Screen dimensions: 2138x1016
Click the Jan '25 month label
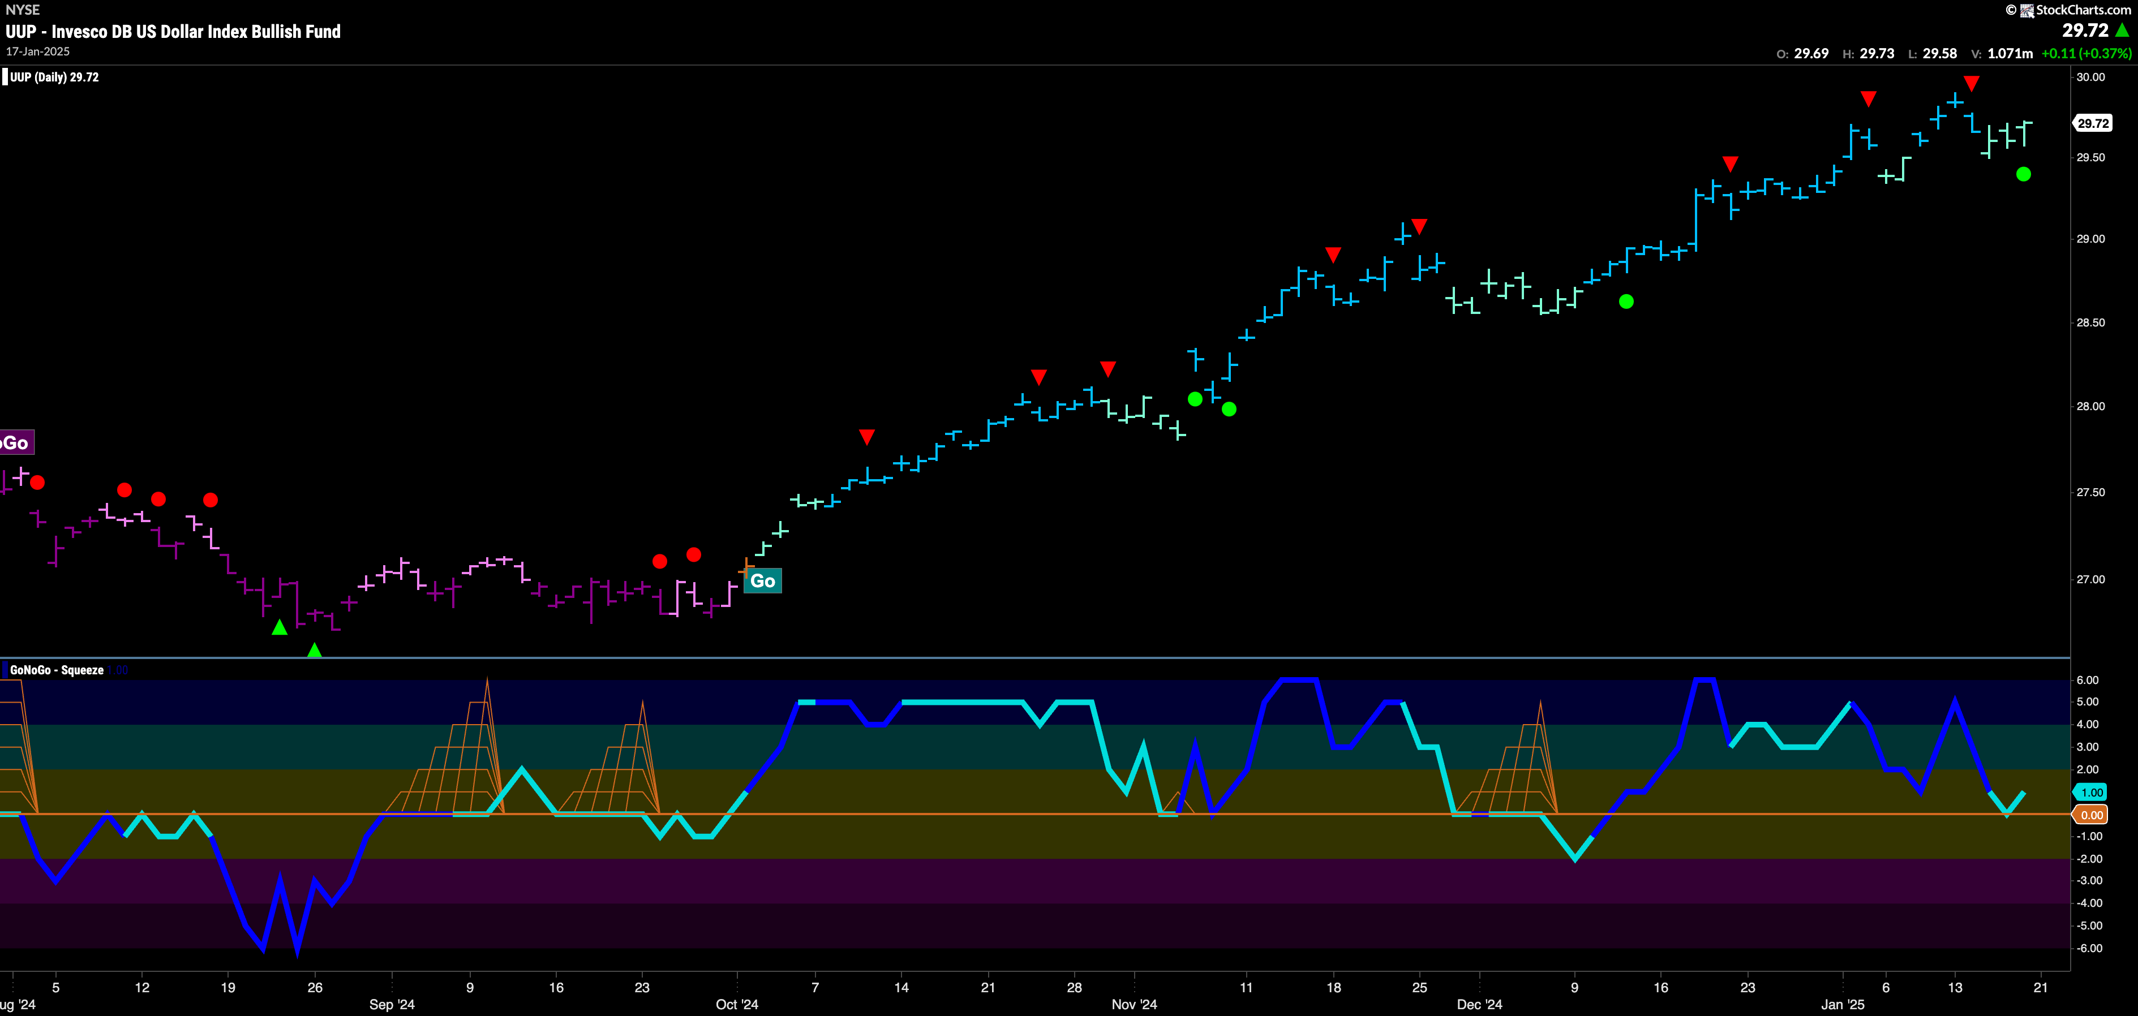click(1843, 1005)
